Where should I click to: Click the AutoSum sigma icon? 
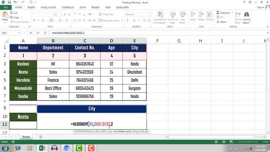[218, 13]
